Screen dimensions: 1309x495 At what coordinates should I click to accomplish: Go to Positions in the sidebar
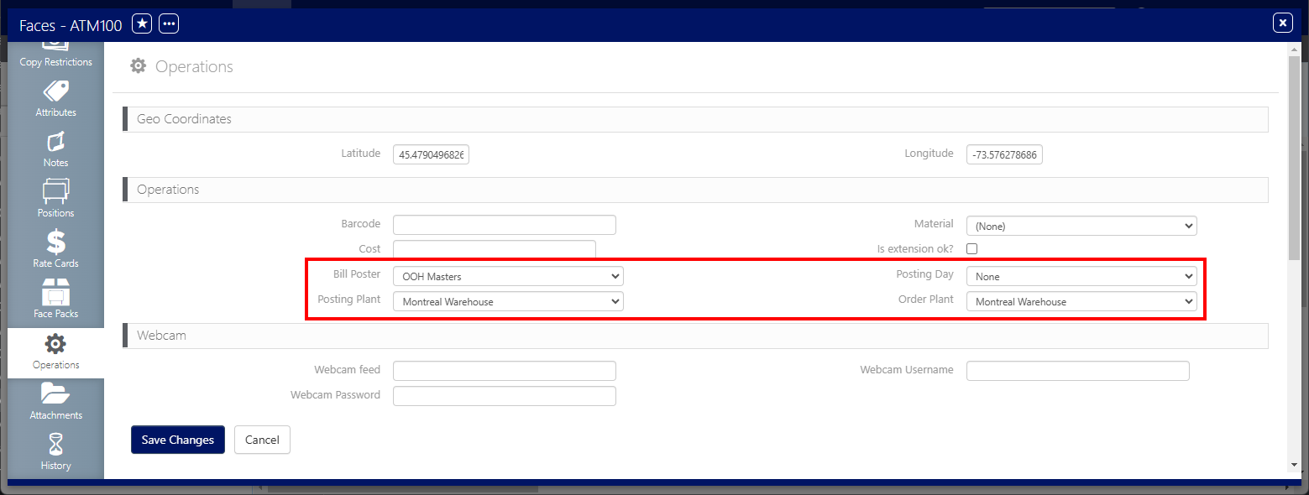point(55,192)
